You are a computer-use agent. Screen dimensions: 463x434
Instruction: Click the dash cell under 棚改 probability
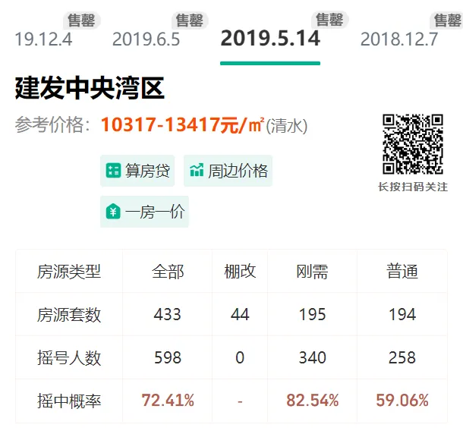[240, 401]
